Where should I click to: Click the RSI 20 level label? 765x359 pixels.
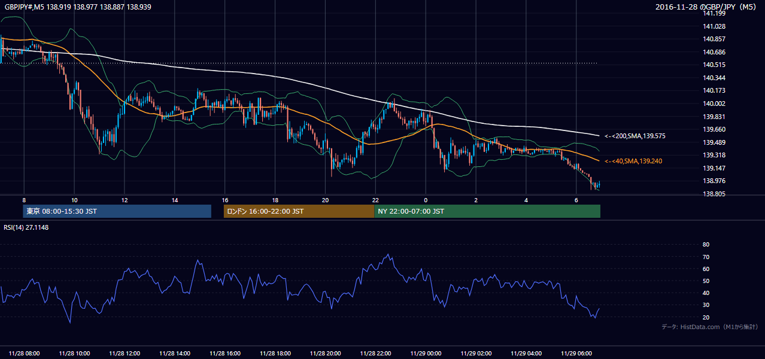tap(706, 317)
